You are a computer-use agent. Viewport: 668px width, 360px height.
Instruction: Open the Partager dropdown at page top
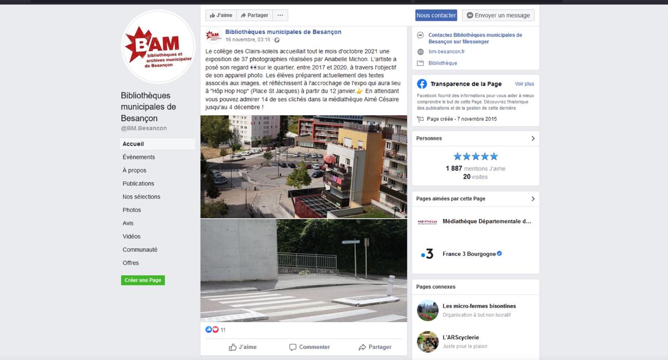coord(254,15)
